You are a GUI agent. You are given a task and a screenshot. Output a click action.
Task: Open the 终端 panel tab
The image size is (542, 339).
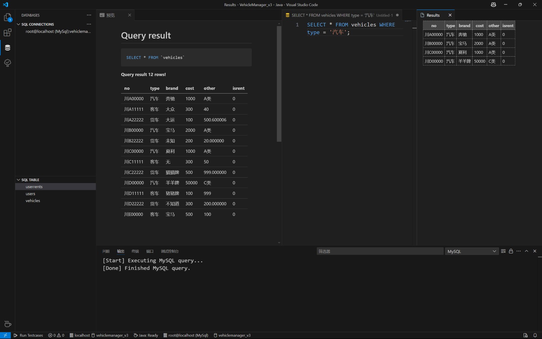135,251
